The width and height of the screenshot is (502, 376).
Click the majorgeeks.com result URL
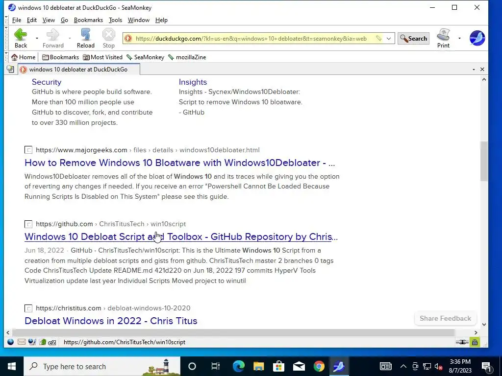(148, 150)
